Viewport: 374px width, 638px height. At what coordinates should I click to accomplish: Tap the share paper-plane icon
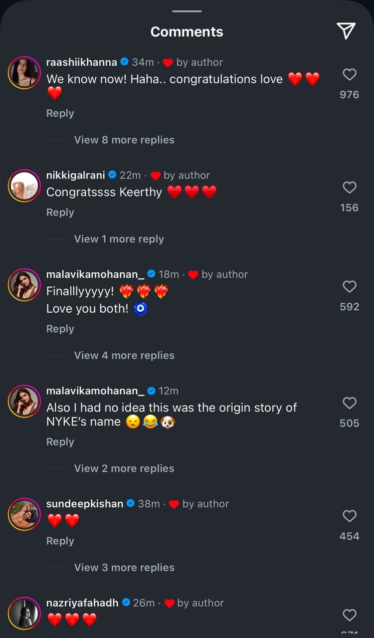coord(346,31)
